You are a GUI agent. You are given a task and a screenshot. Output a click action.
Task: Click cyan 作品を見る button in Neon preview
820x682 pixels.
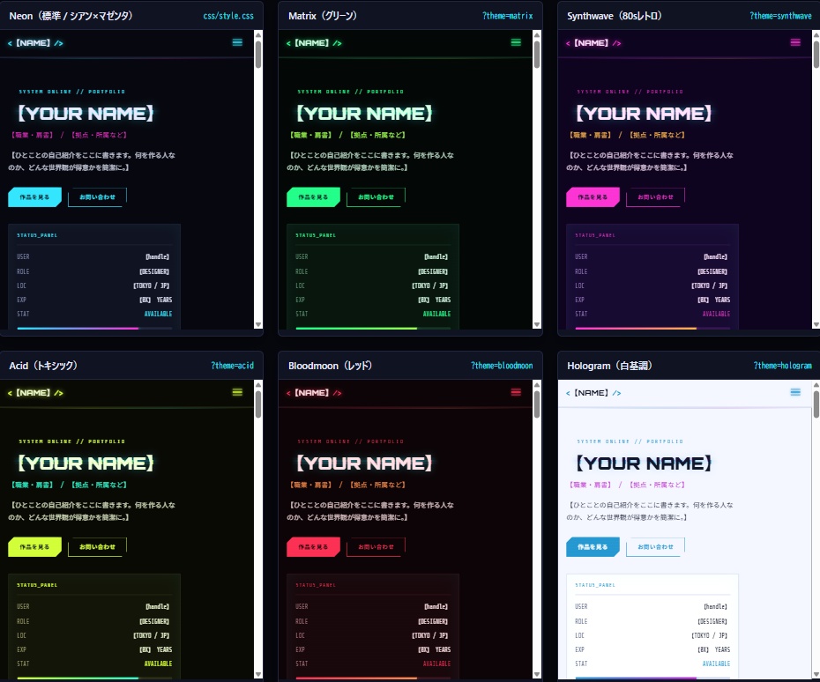click(34, 197)
